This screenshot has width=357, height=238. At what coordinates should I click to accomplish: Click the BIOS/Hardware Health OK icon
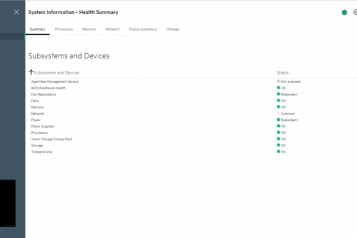click(x=278, y=88)
